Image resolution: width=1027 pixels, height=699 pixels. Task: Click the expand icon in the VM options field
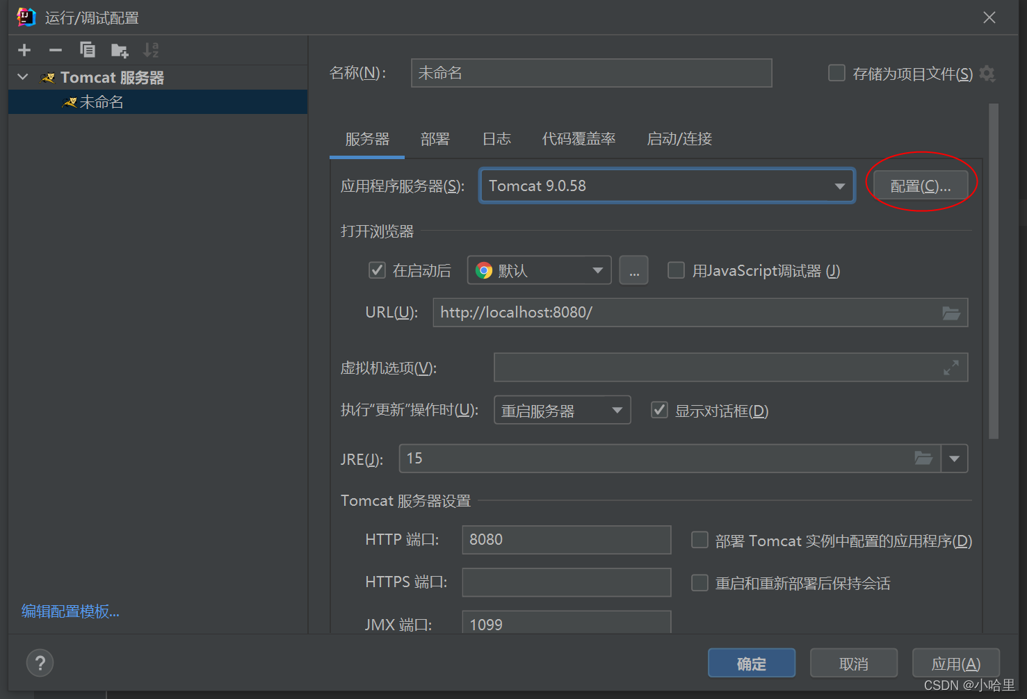(x=951, y=368)
